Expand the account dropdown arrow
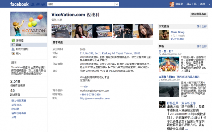The width and height of the screenshot is (212, 132). (209, 4)
